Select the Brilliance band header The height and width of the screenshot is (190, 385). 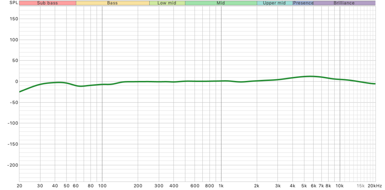pyautogui.click(x=344, y=3)
